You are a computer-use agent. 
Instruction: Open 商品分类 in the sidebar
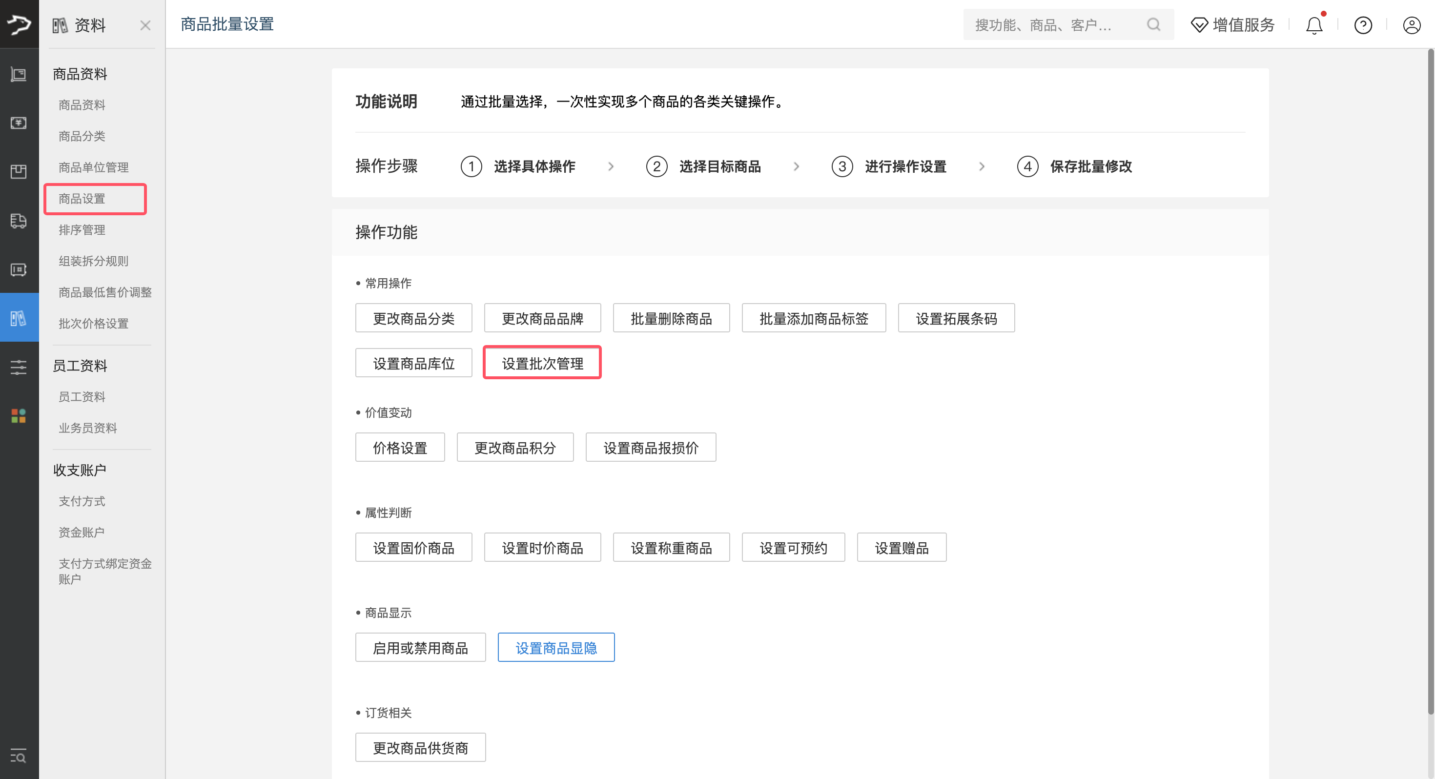[x=82, y=136]
